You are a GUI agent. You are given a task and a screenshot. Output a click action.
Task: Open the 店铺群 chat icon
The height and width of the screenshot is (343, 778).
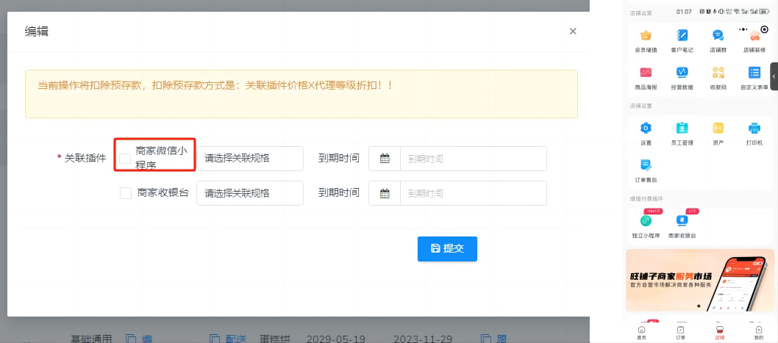tap(718, 36)
